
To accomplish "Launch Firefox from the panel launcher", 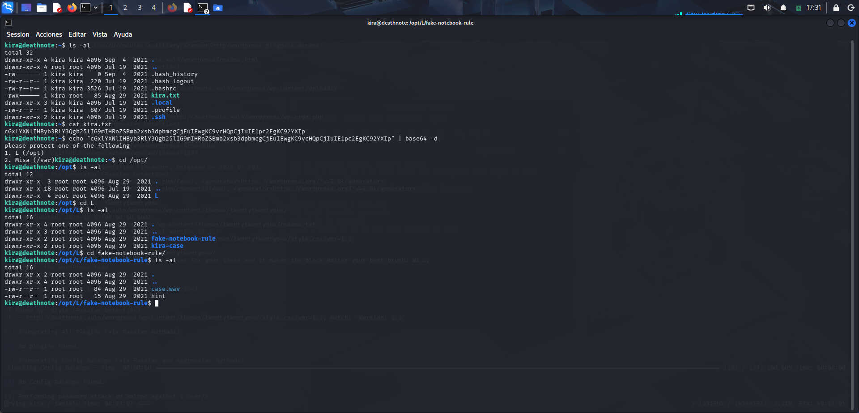I will (x=72, y=8).
